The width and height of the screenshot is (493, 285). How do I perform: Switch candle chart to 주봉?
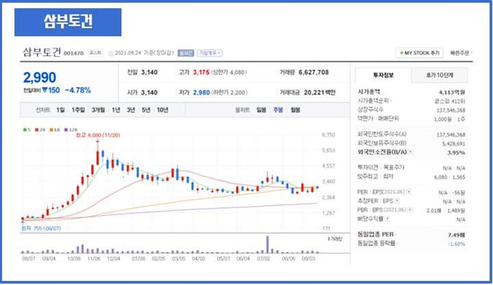click(x=278, y=110)
